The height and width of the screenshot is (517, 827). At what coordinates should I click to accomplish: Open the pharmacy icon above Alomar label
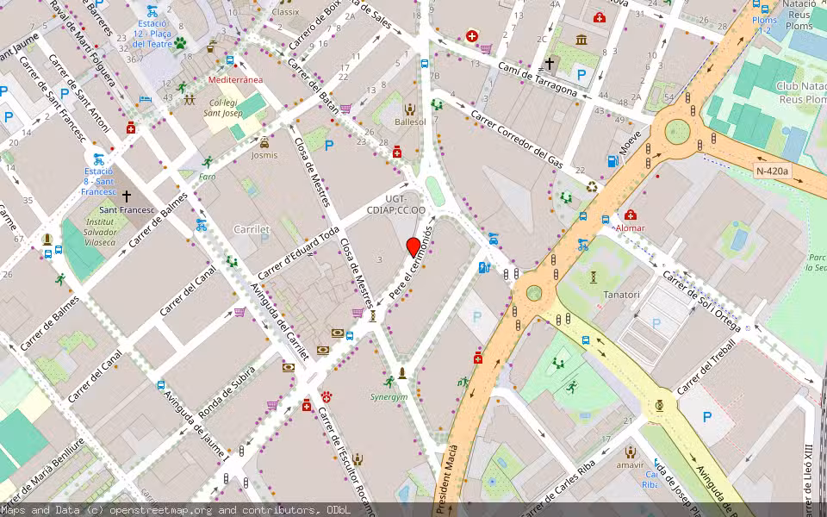630,215
